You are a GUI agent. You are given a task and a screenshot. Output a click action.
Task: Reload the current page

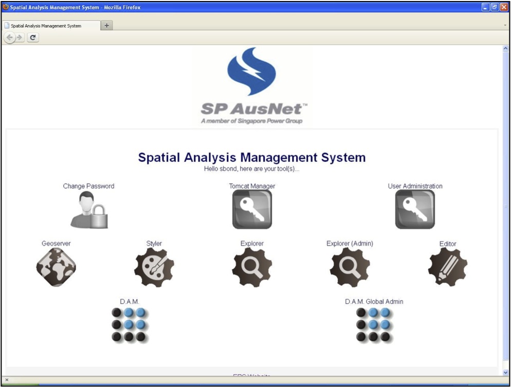point(33,38)
